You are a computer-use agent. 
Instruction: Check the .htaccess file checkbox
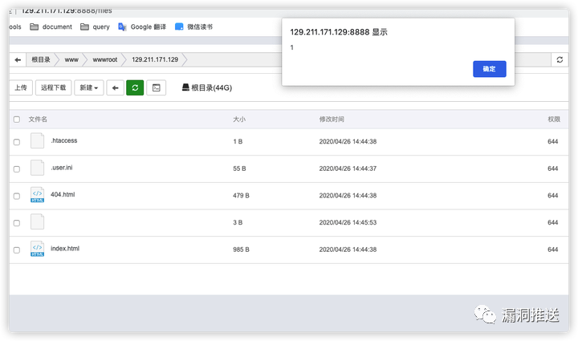[16, 142]
